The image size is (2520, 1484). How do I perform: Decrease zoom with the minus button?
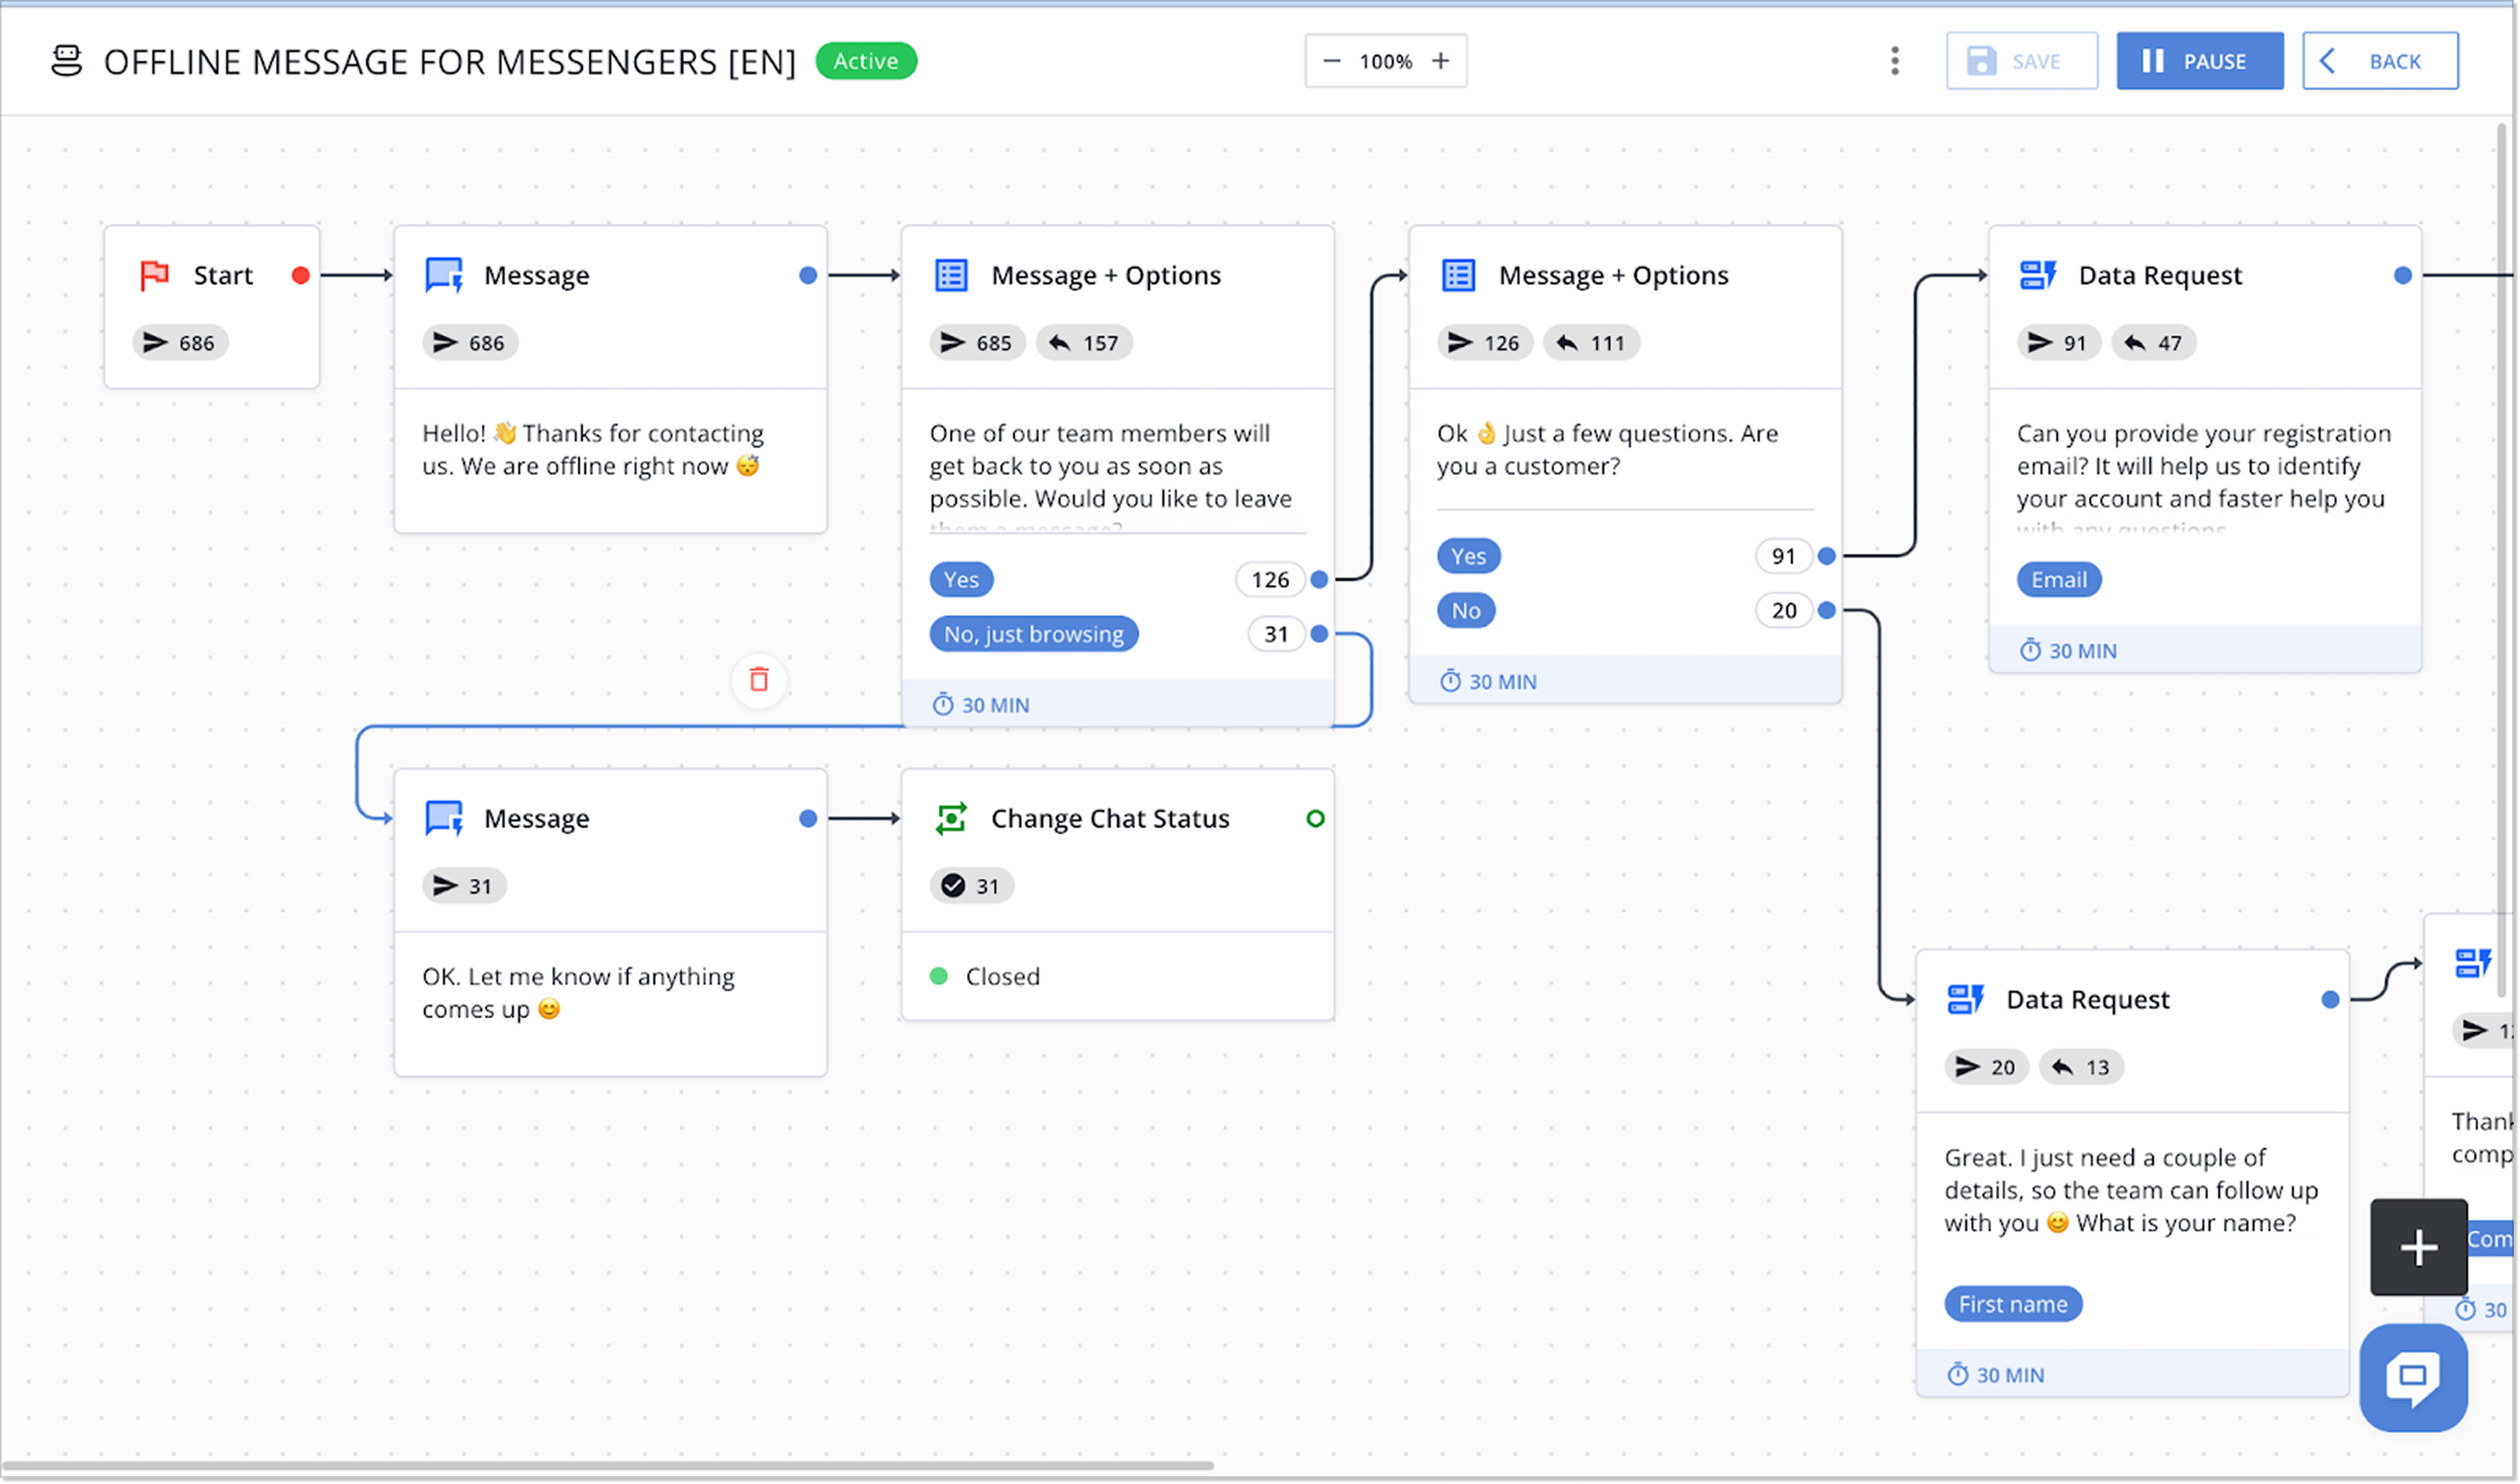tap(1331, 61)
